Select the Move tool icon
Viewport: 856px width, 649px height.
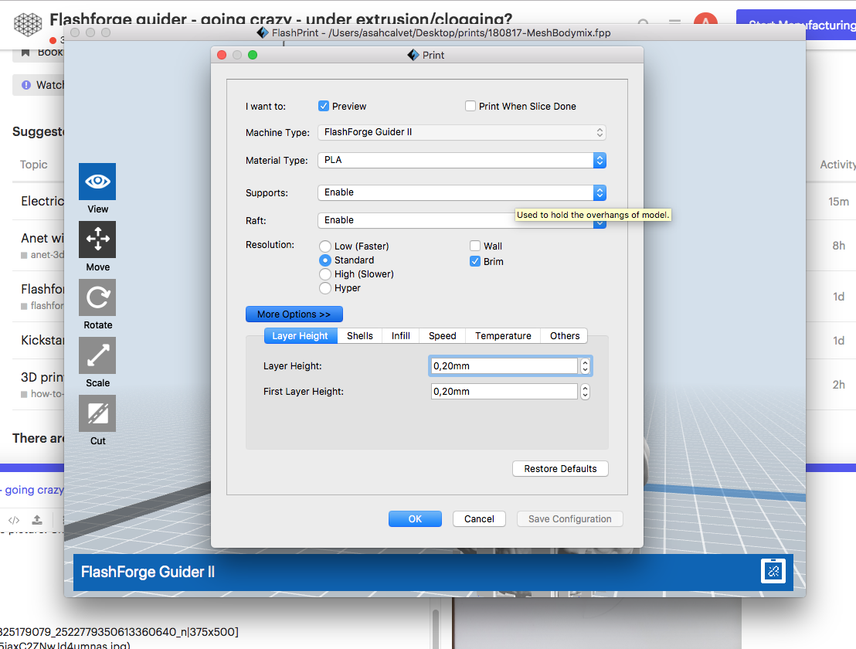97,240
